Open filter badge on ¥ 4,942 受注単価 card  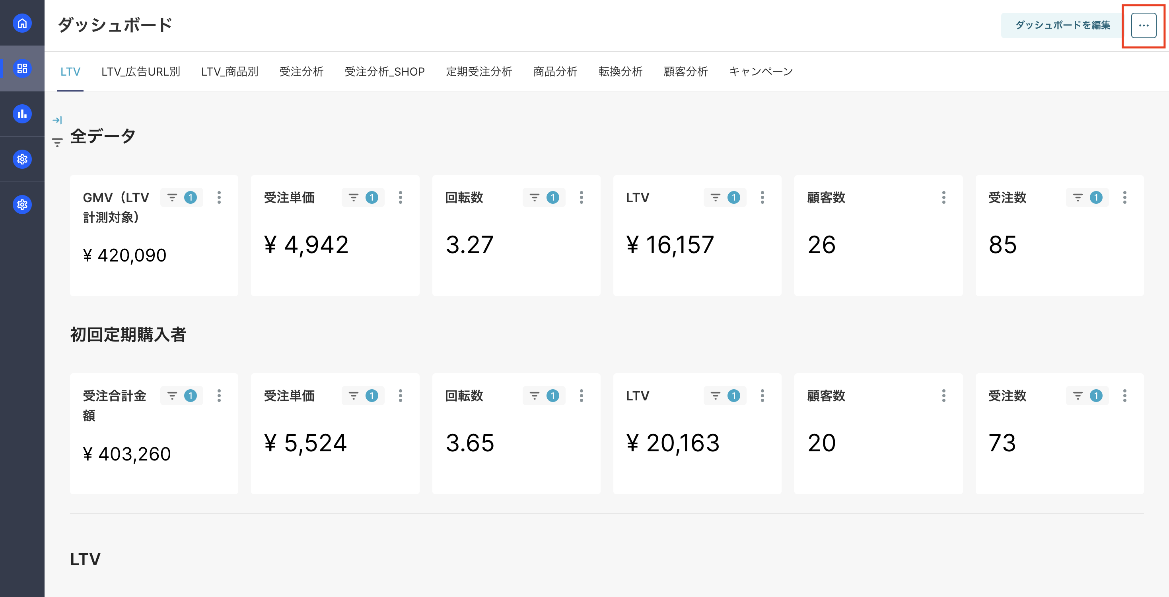(x=363, y=197)
